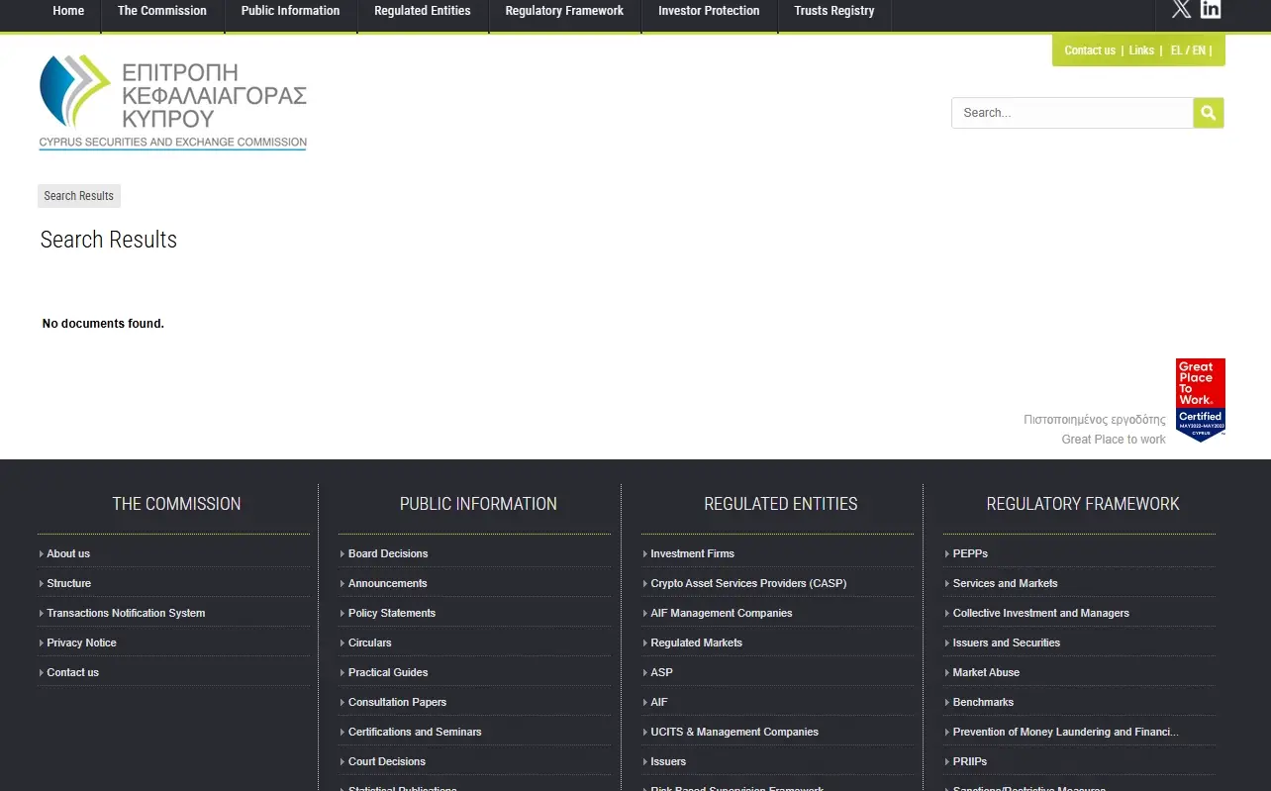Open the X (Twitter) social icon
Screen dimensions: 1271x791
1181,10
